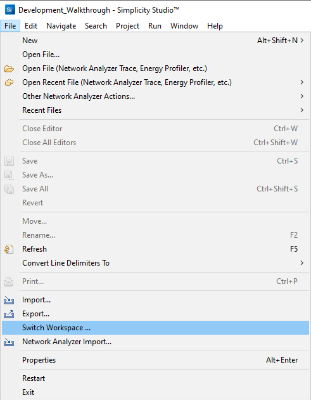Choose Save As... from the File menu
This screenshot has height=400, width=311.
(156, 175)
